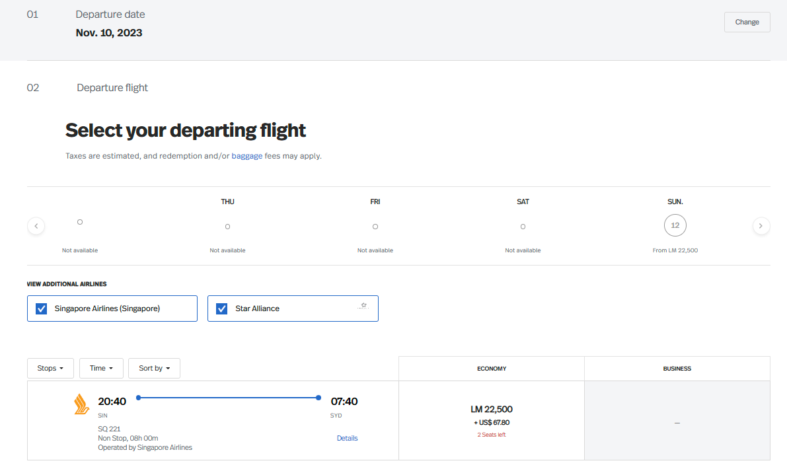The width and height of the screenshot is (787, 473).
Task: Open the Stops filter dropdown
Action: 50,368
